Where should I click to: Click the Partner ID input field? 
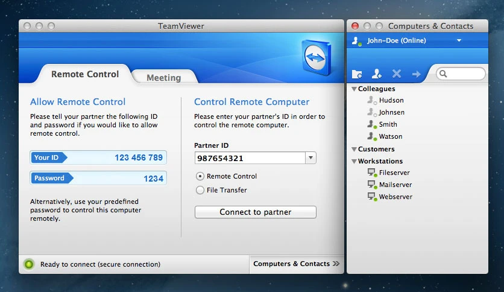click(x=250, y=158)
